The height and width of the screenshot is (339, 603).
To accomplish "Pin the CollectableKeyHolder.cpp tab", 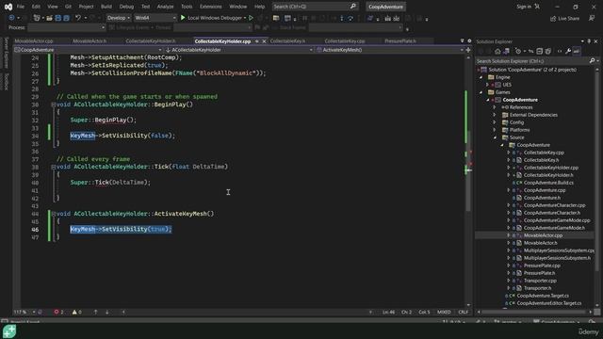I will click(256, 41).
